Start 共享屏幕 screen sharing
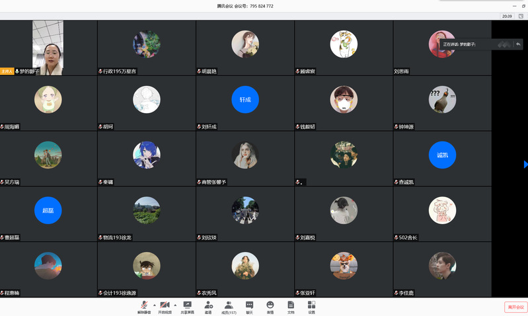This screenshot has height=316, width=528. [x=187, y=306]
